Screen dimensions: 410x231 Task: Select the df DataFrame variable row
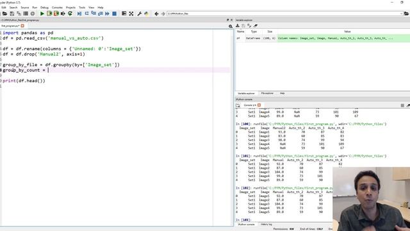pos(323,38)
